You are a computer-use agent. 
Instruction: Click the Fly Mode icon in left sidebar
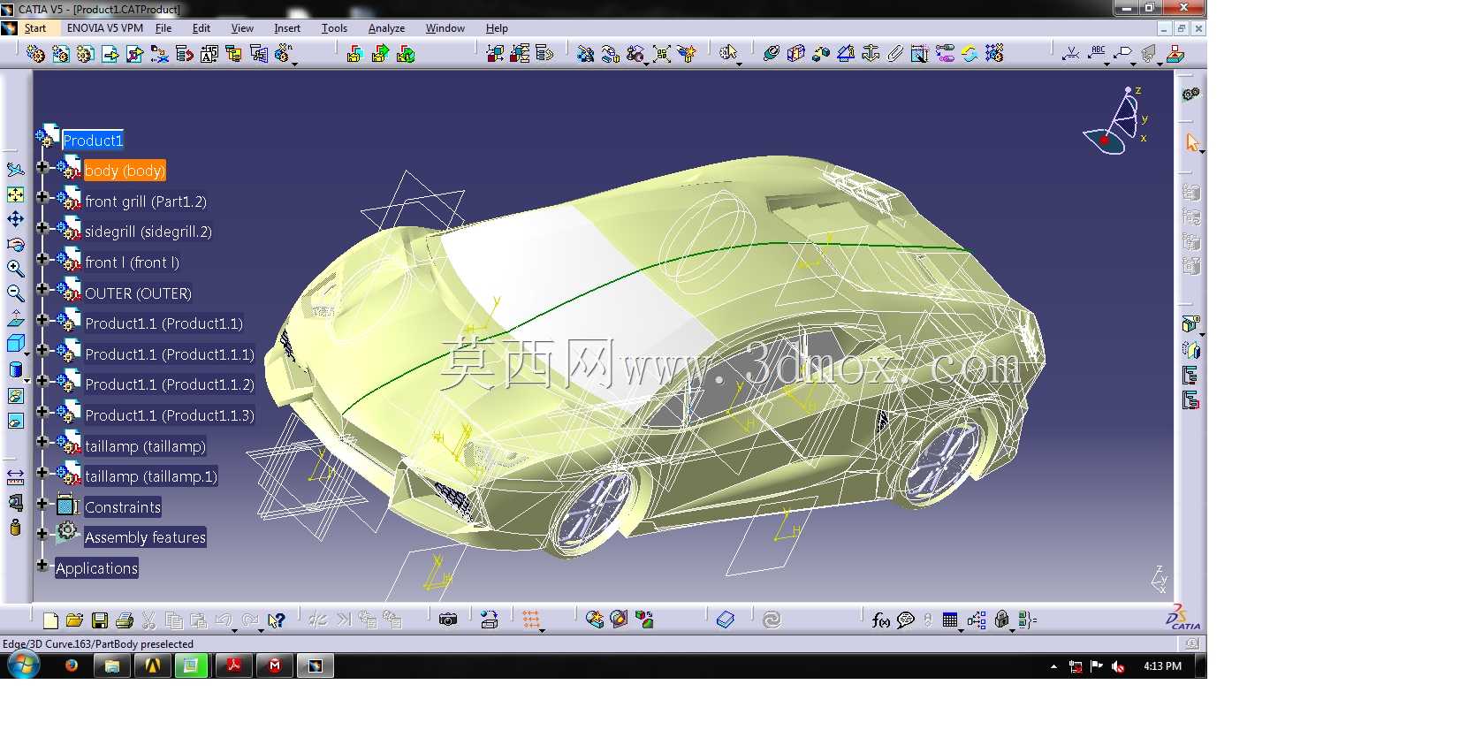pyautogui.click(x=15, y=170)
